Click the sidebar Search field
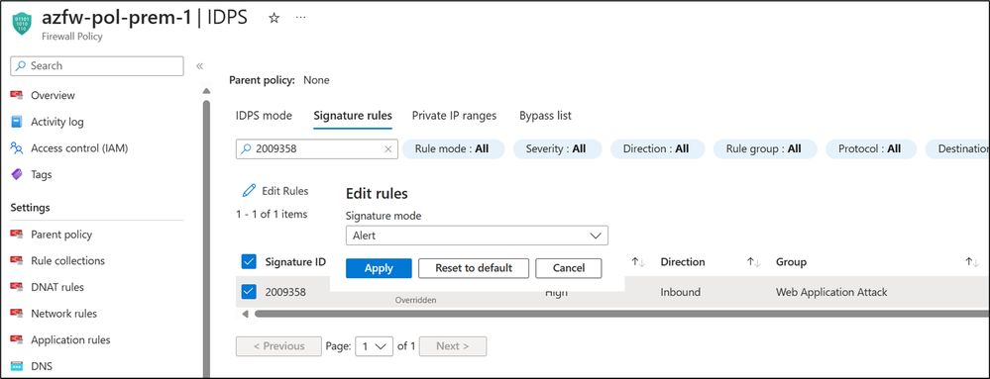The image size is (990, 379). [x=97, y=65]
